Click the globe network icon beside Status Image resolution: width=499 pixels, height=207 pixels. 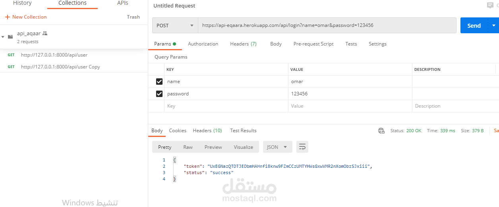pyautogui.click(x=381, y=131)
